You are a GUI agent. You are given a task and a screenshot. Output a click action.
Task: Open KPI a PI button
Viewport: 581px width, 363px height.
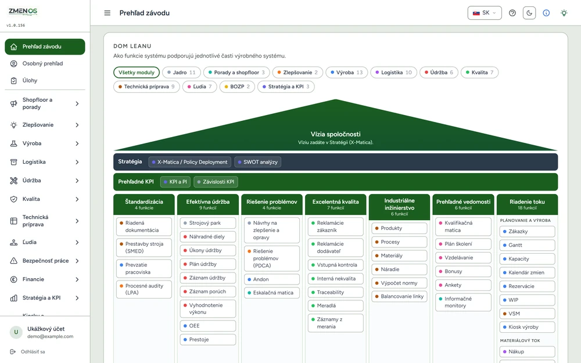(175, 182)
